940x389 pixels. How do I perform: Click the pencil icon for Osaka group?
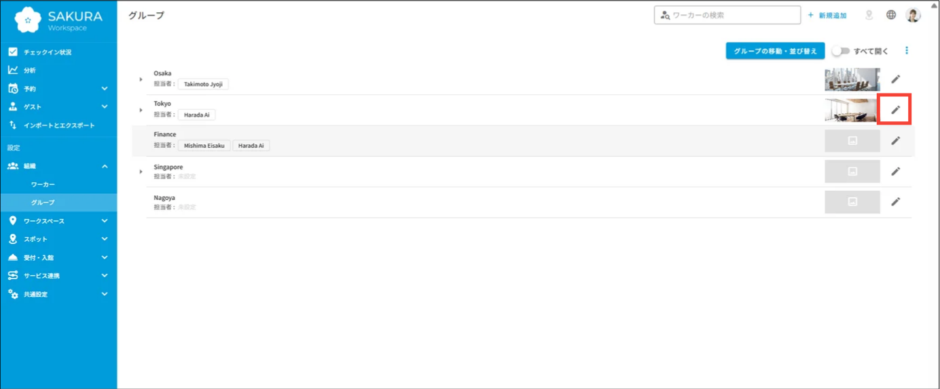coord(895,79)
